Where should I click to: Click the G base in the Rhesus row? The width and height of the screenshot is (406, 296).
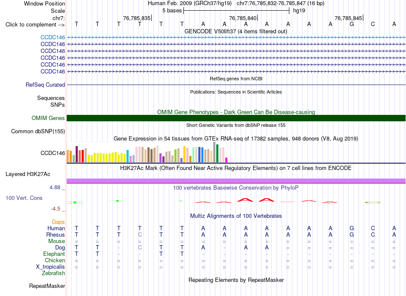tap(352, 234)
